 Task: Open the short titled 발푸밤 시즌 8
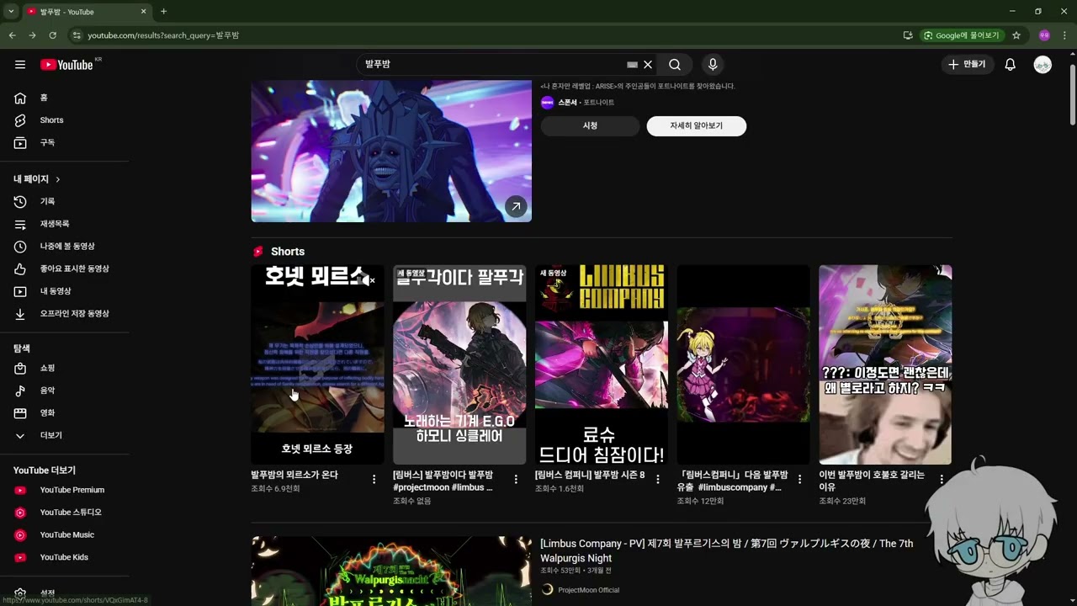pos(590,475)
